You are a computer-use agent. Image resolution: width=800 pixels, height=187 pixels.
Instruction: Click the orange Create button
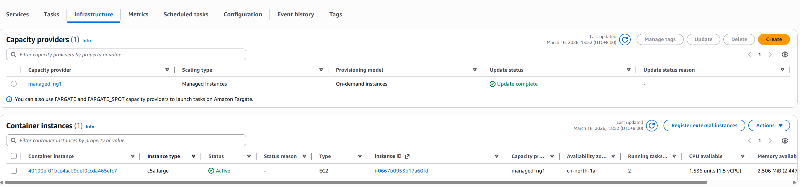773,40
